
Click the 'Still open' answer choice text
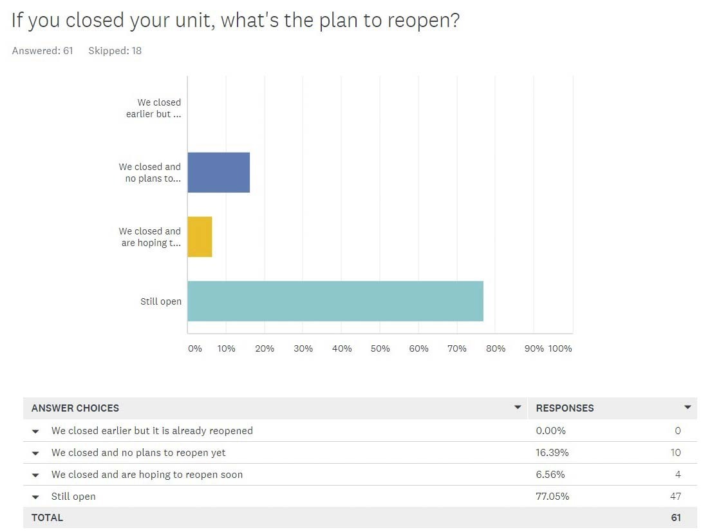click(x=73, y=497)
